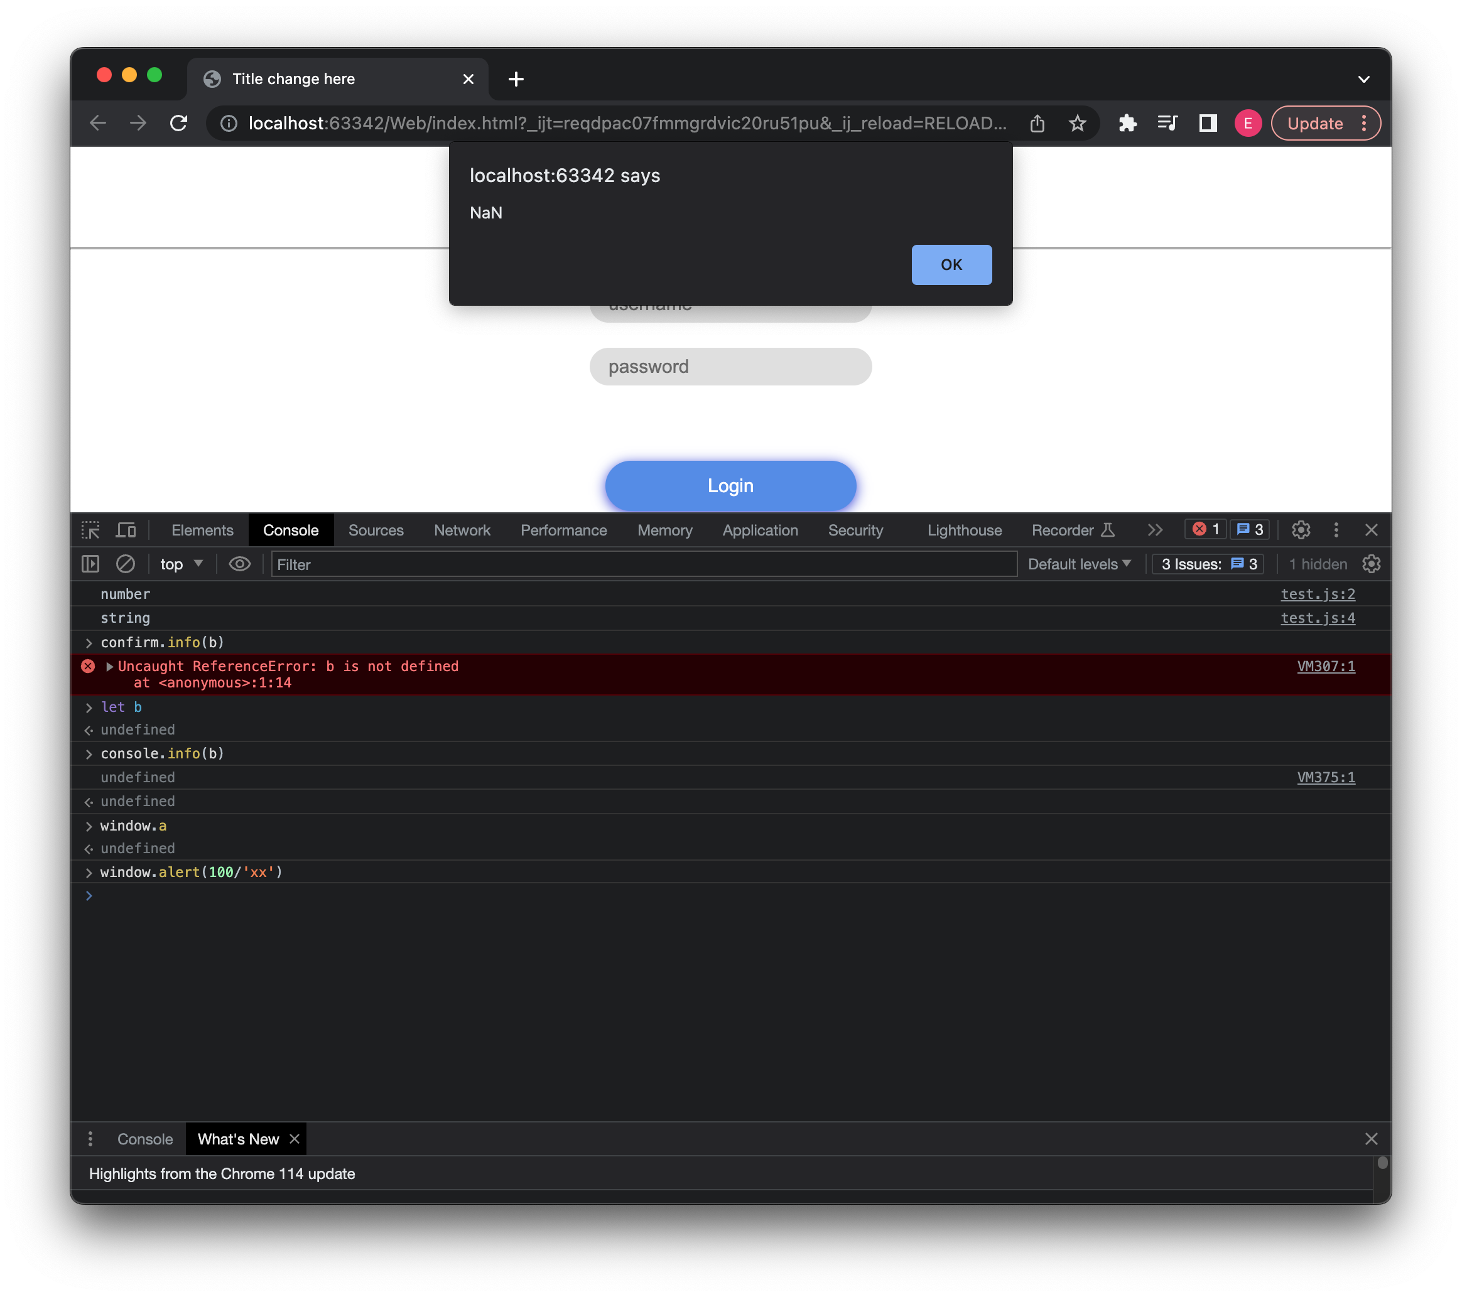Viewport: 1462px width, 1297px height.
Task: Click the 'let b' console entry
Action: pyautogui.click(x=121, y=707)
